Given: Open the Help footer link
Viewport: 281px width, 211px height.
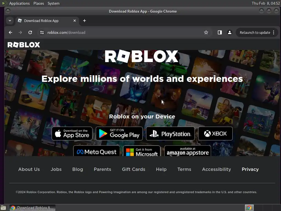Looking at the screenshot, I should tap(161, 169).
